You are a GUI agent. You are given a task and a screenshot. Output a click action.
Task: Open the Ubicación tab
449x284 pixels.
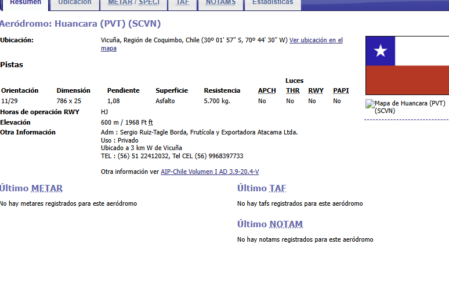75,3
